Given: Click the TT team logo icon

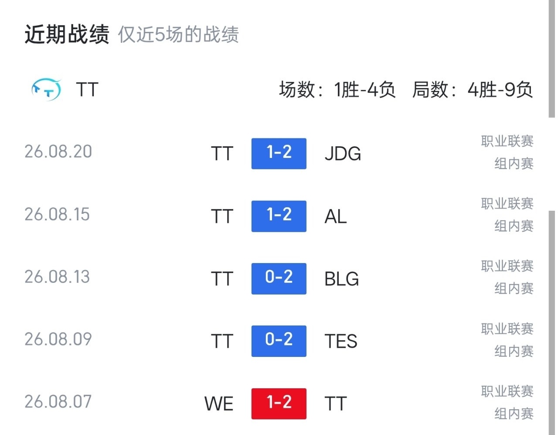Looking at the screenshot, I should click(46, 89).
